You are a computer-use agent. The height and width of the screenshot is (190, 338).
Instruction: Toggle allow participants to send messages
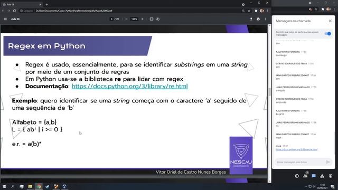pyautogui.click(x=327, y=34)
